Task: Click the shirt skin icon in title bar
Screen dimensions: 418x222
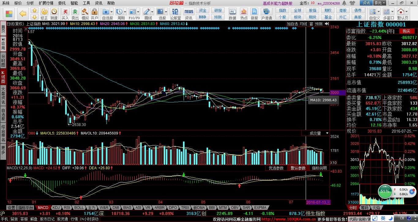Action: (x=353, y=3)
